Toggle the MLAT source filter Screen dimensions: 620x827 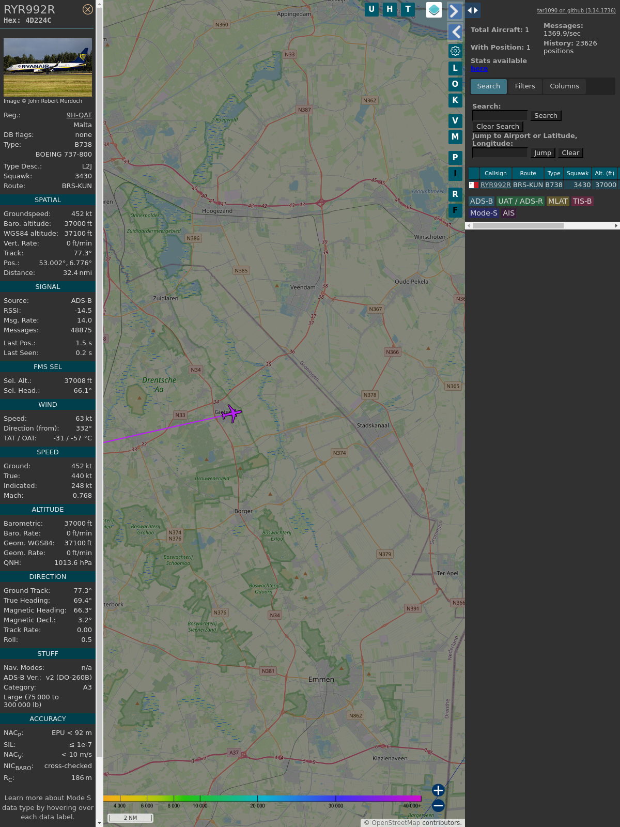click(x=558, y=202)
